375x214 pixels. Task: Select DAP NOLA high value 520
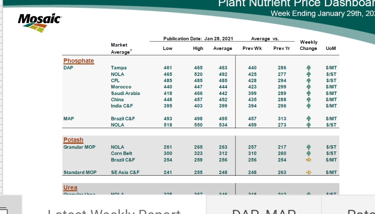[x=198, y=74]
